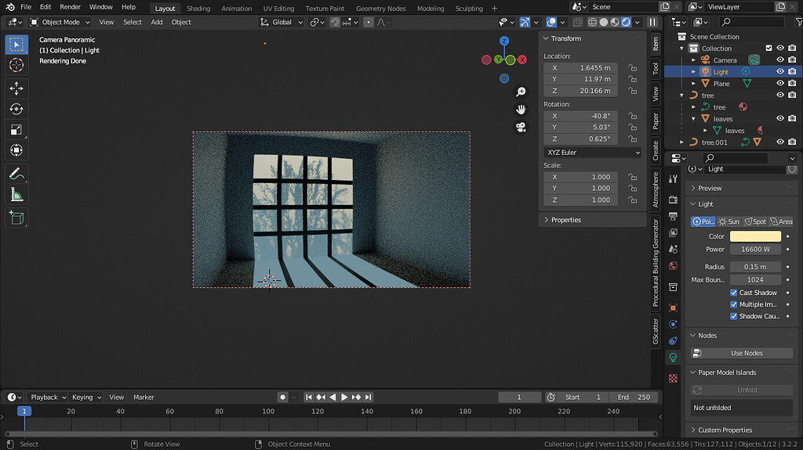Toggle auto keying record button

pos(282,398)
